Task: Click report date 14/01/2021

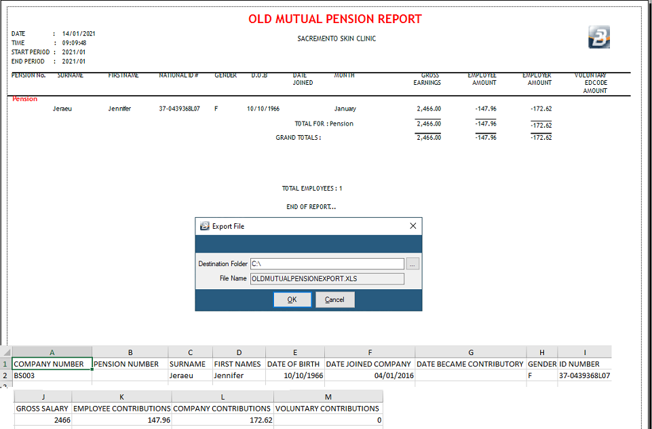Action: [x=79, y=34]
